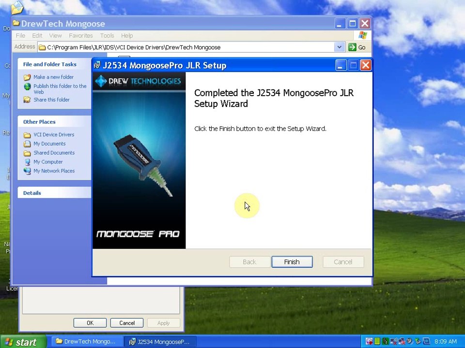Screen dimensions: 465x348
Task: Click 'Make a new folder' link
Action: [x=53, y=77]
